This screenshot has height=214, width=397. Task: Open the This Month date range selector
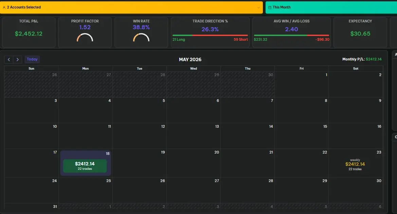pos(331,7)
